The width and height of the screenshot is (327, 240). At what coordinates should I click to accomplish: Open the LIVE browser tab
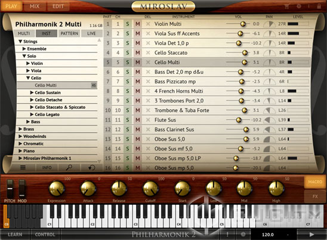click(91, 33)
